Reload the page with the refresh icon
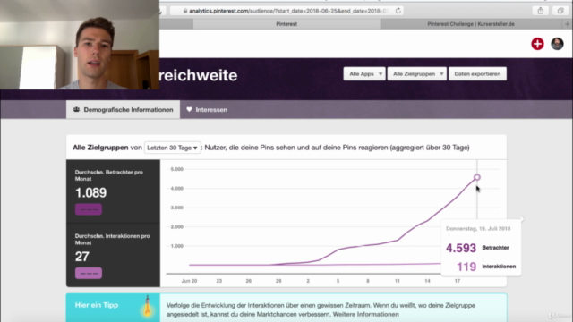The width and height of the screenshot is (573, 322). (398, 11)
